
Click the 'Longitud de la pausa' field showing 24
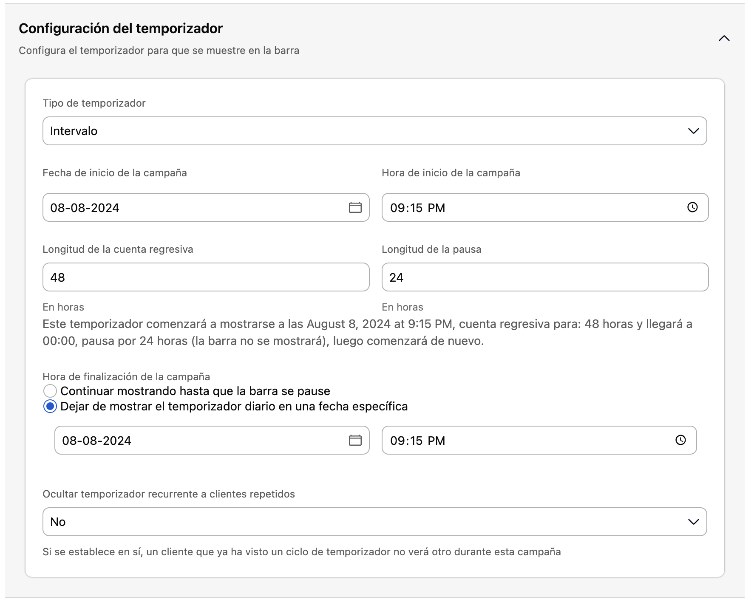(545, 277)
